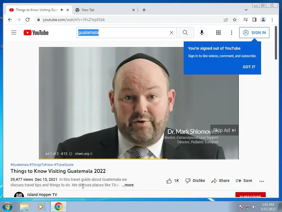Screen dimensions: 282x212
Task: Open #ThingsToKnow hashtag link
Action: pos(41,165)
